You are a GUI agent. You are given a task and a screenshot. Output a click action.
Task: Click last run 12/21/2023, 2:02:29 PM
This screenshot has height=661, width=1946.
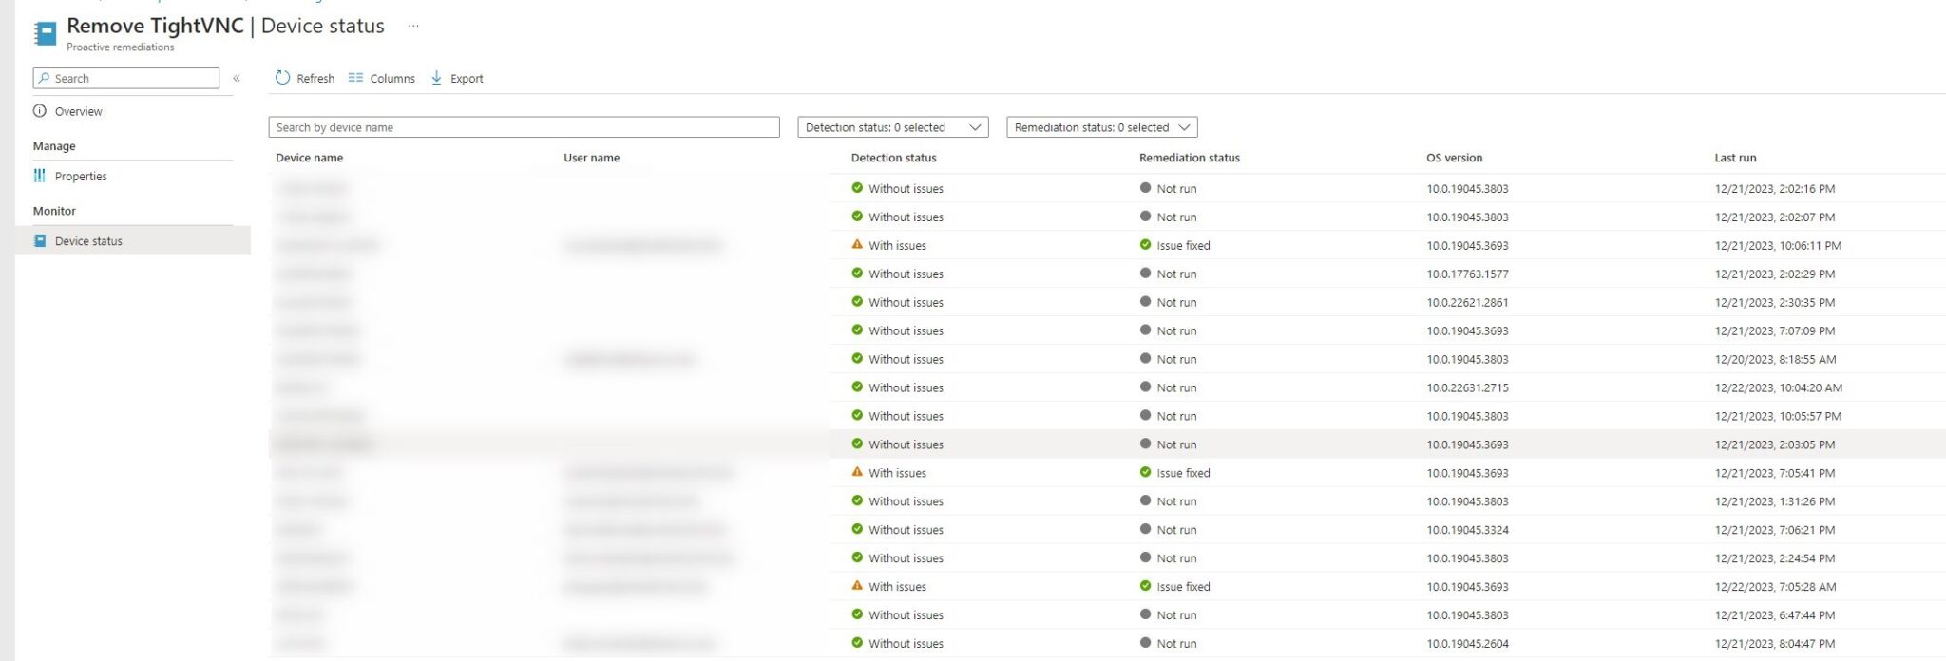(1775, 274)
